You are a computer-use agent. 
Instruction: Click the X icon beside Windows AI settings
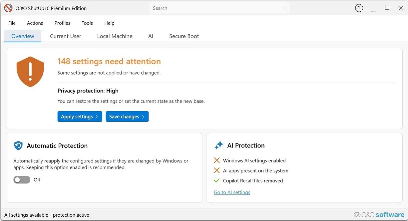click(217, 160)
